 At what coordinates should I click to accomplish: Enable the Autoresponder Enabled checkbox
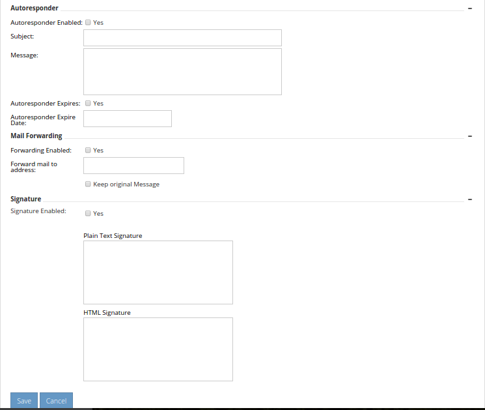[88, 22]
